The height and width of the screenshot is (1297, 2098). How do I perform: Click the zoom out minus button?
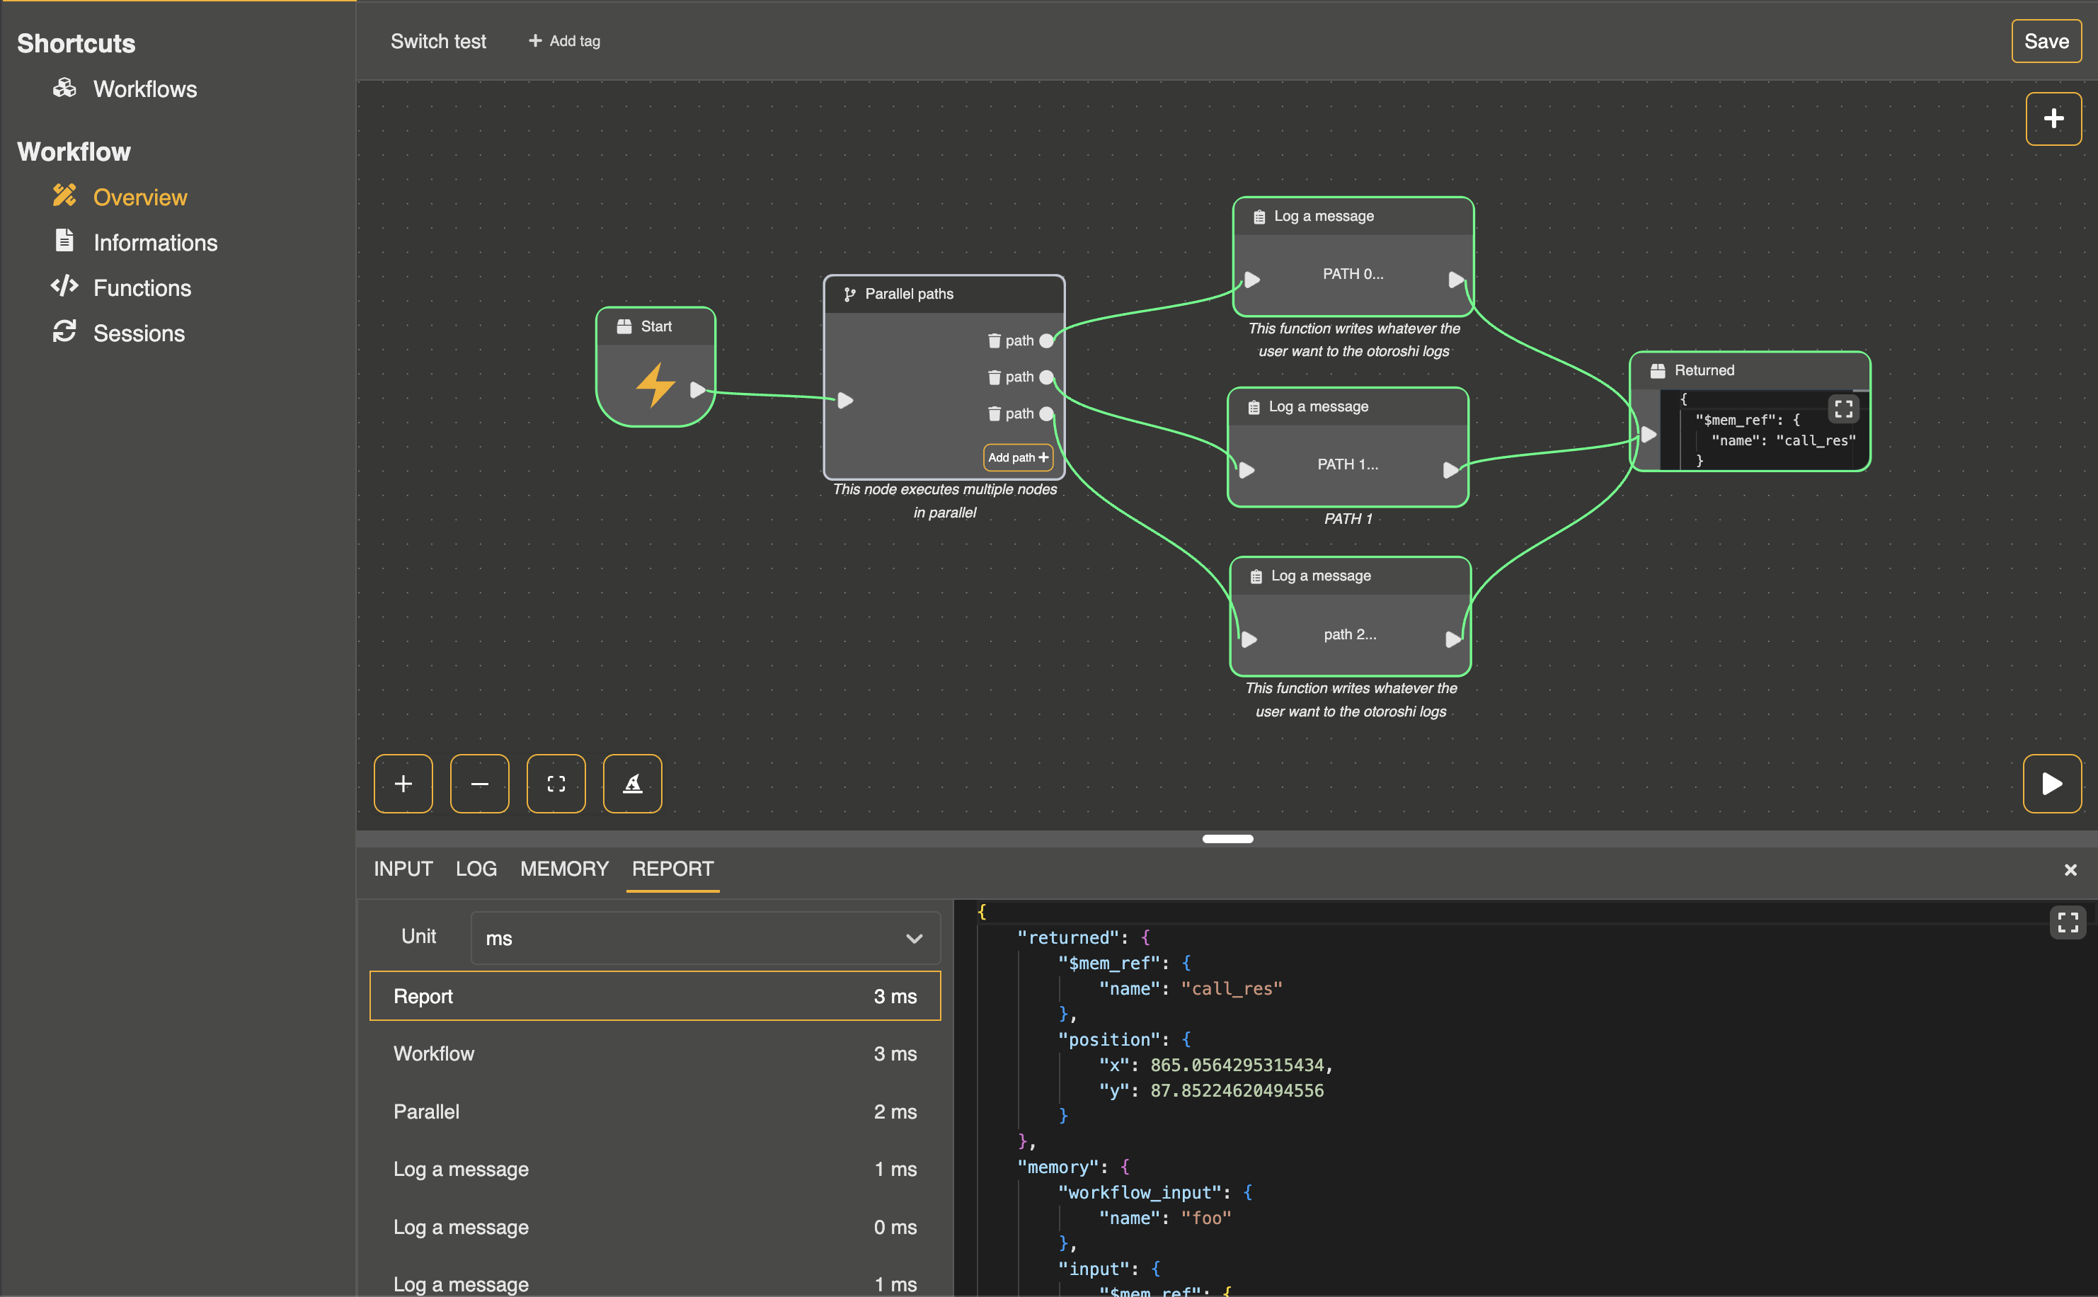pos(479,783)
